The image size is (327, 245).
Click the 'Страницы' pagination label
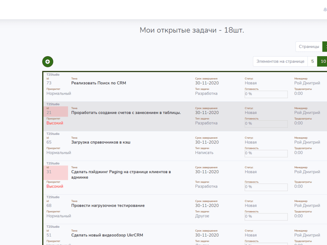(x=309, y=47)
